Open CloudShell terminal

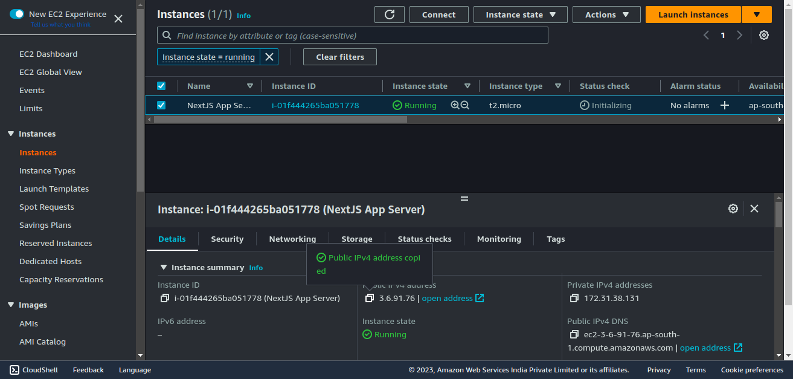pos(34,370)
